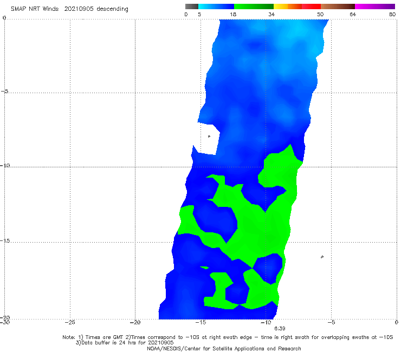
Task: Select the yellow-orange segment of the color bar
Action: (288, 6)
